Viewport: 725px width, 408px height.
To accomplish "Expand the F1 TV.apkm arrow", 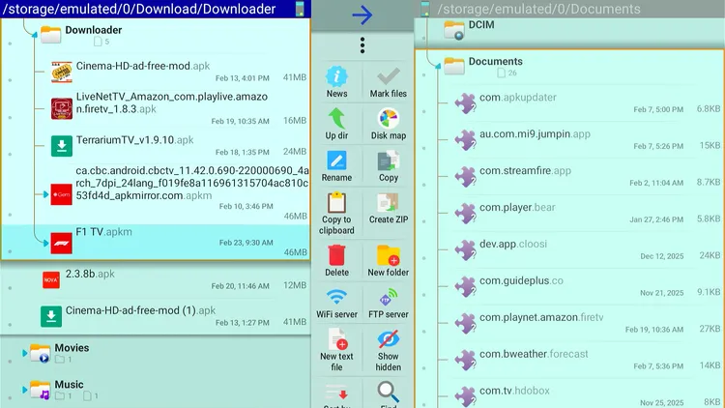I will click(x=45, y=243).
